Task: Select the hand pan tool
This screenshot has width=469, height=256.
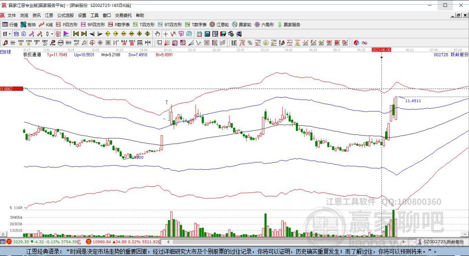Action: click(x=158, y=34)
